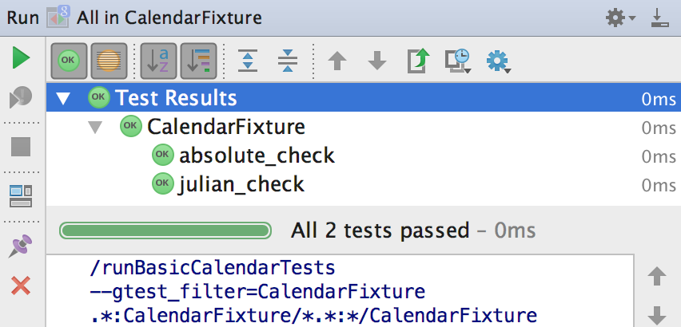Image resolution: width=681 pixels, height=327 pixels.
Task: Click the gray Stop process square
Action: (x=21, y=147)
